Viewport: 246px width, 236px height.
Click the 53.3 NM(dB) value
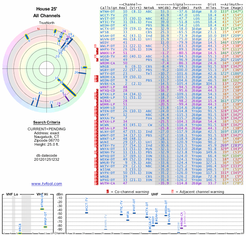pyautogui.click(x=165, y=12)
